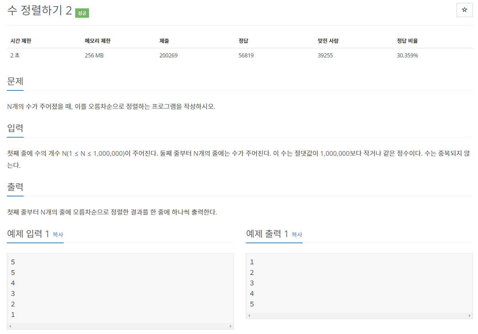Click the 문제 section heading
Viewport: 478px width, 334px height.
point(15,81)
